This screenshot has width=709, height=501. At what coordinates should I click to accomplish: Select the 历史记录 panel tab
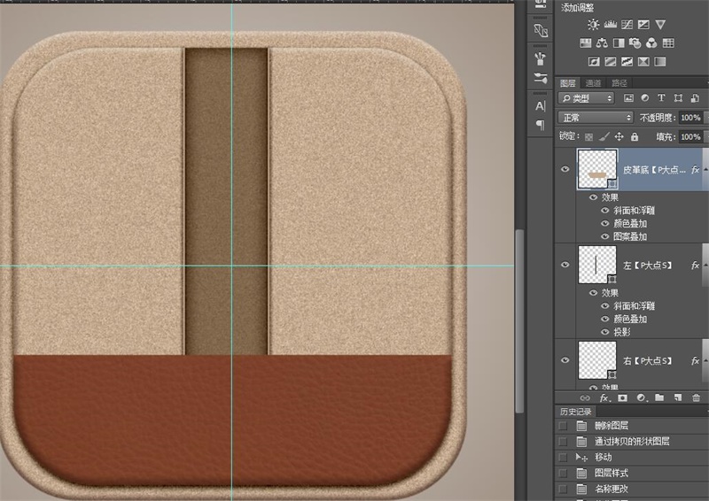click(575, 412)
